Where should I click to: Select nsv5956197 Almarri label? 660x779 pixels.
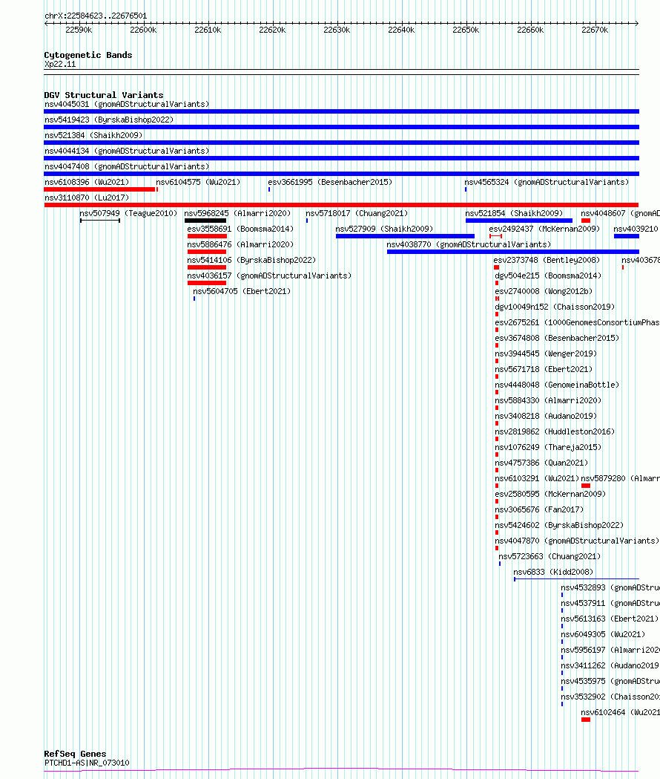[x=610, y=650]
